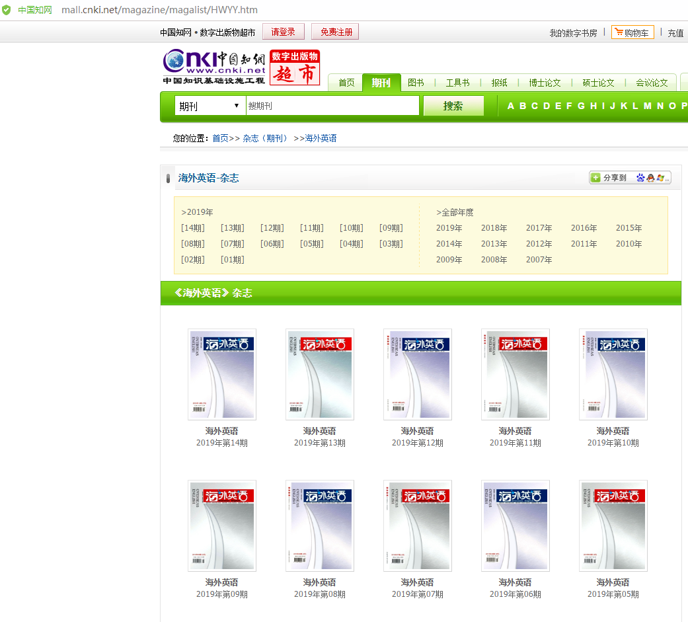The width and height of the screenshot is (688, 622).
Task: Open issue [06期] link
Action: [272, 244]
